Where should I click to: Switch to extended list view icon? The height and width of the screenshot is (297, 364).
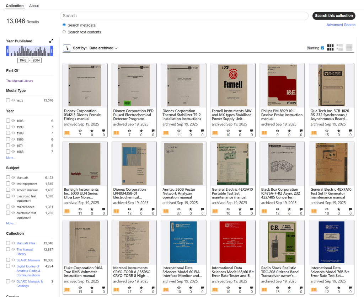pos(339,48)
